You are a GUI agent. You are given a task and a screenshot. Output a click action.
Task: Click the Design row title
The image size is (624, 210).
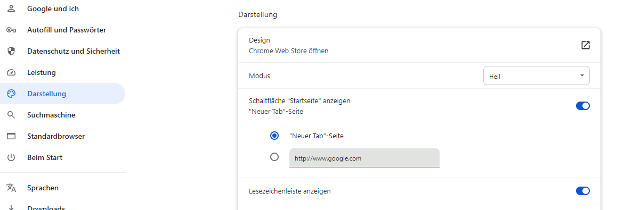tap(260, 40)
